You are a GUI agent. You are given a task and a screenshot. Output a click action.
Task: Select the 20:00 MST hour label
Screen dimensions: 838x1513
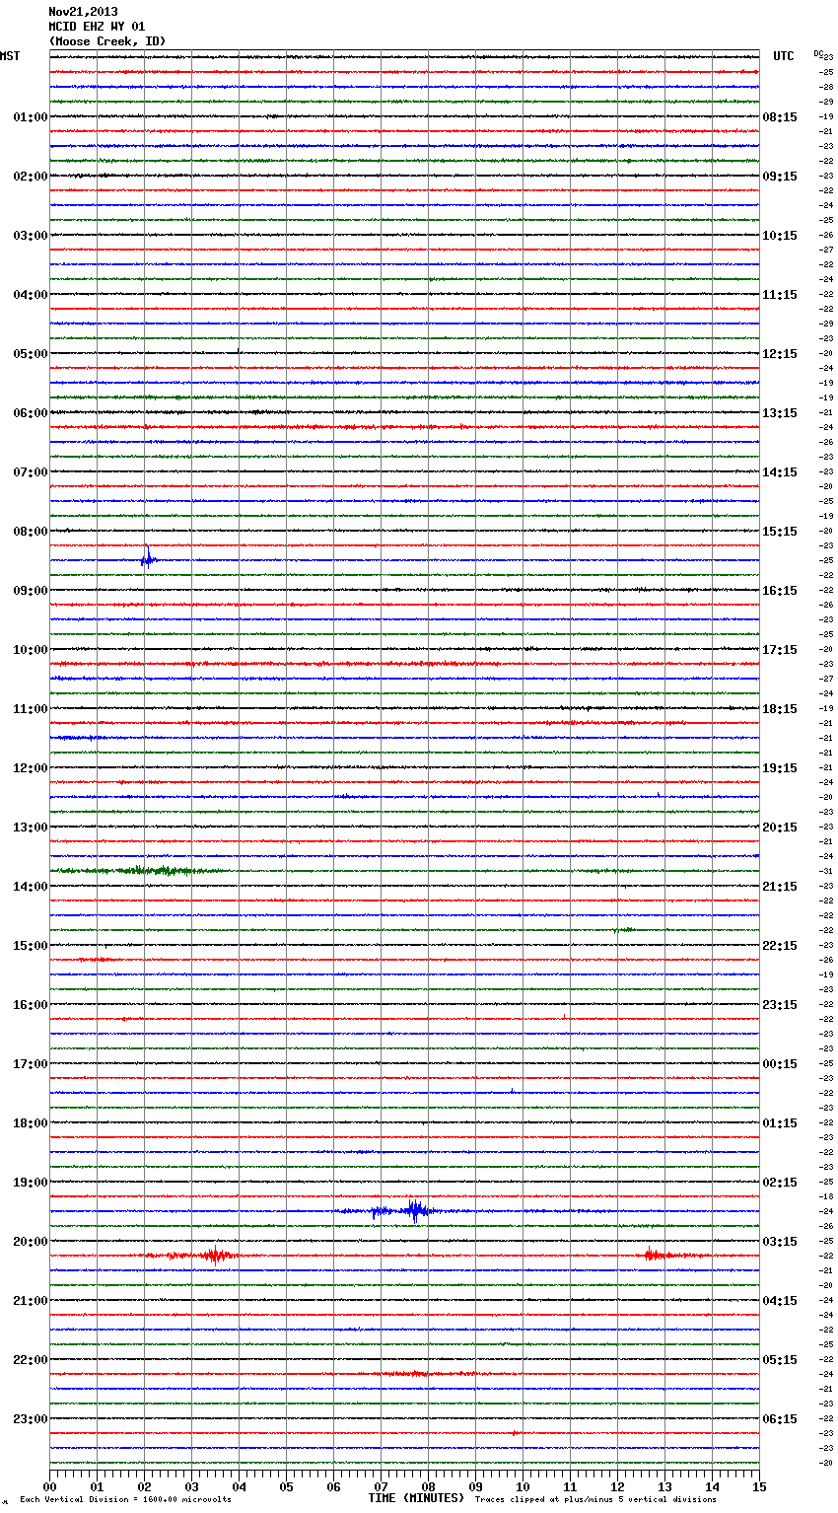[30, 1242]
